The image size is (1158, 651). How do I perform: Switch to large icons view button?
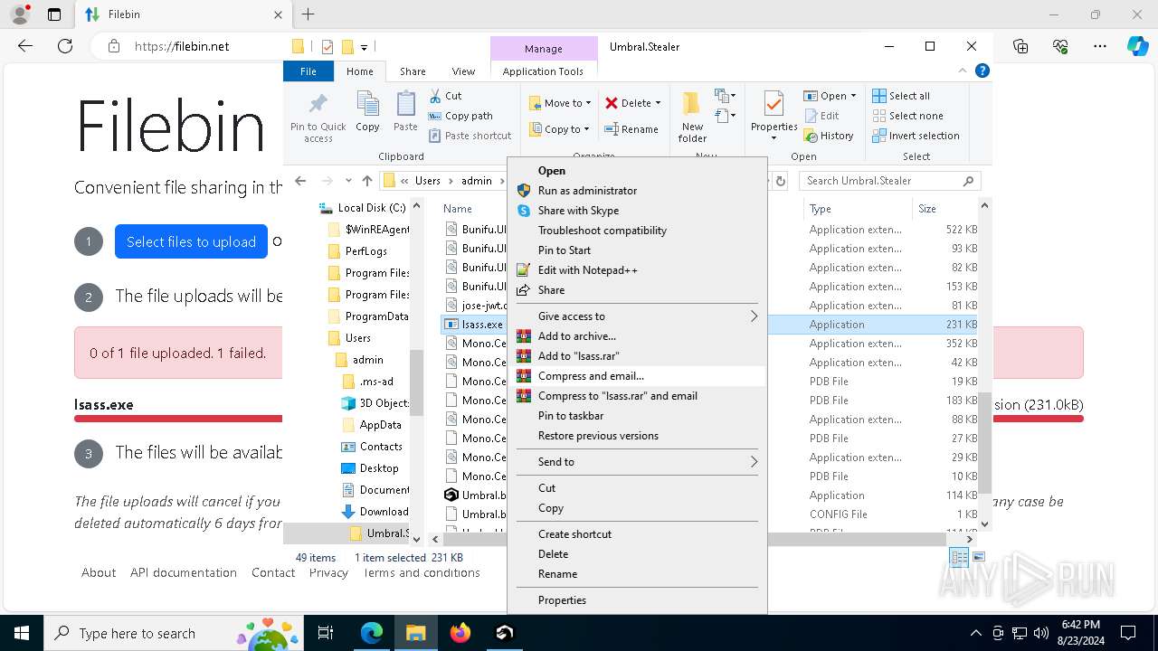(978, 557)
